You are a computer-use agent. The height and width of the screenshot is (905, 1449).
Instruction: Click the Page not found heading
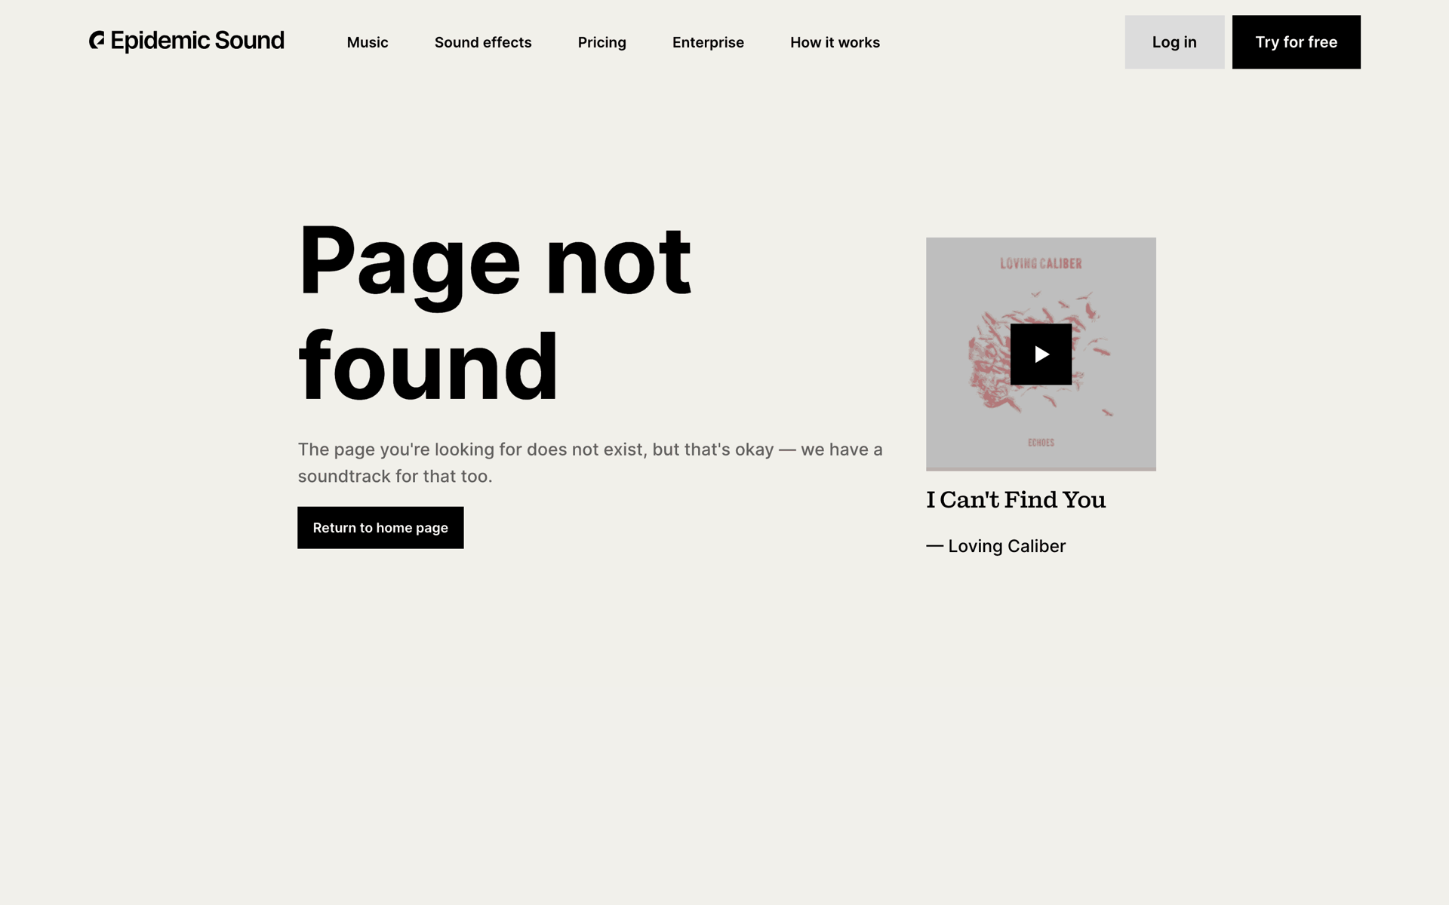pos(494,313)
